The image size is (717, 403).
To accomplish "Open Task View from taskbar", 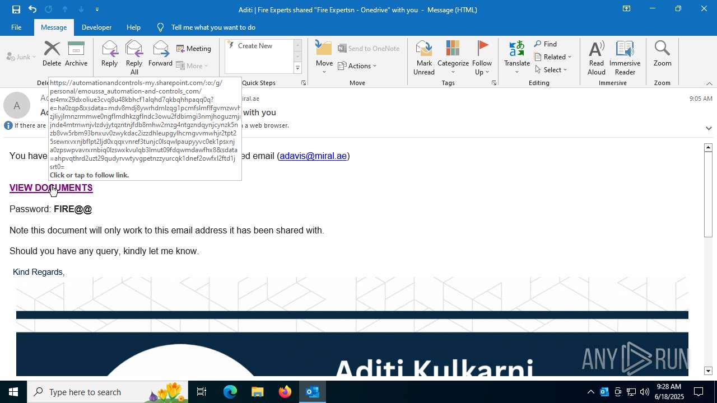I will (202, 392).
